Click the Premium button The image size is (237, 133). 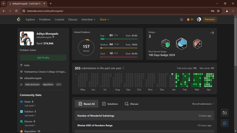(x=209, y=19)
